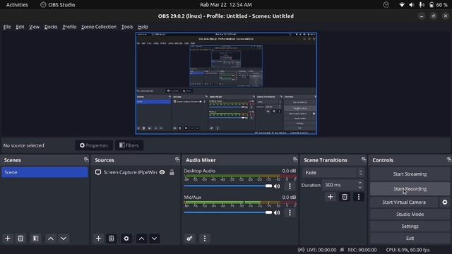Click Start Virtual Camera button
This screenshot has height=254, width=452.
tap(404, 202)
